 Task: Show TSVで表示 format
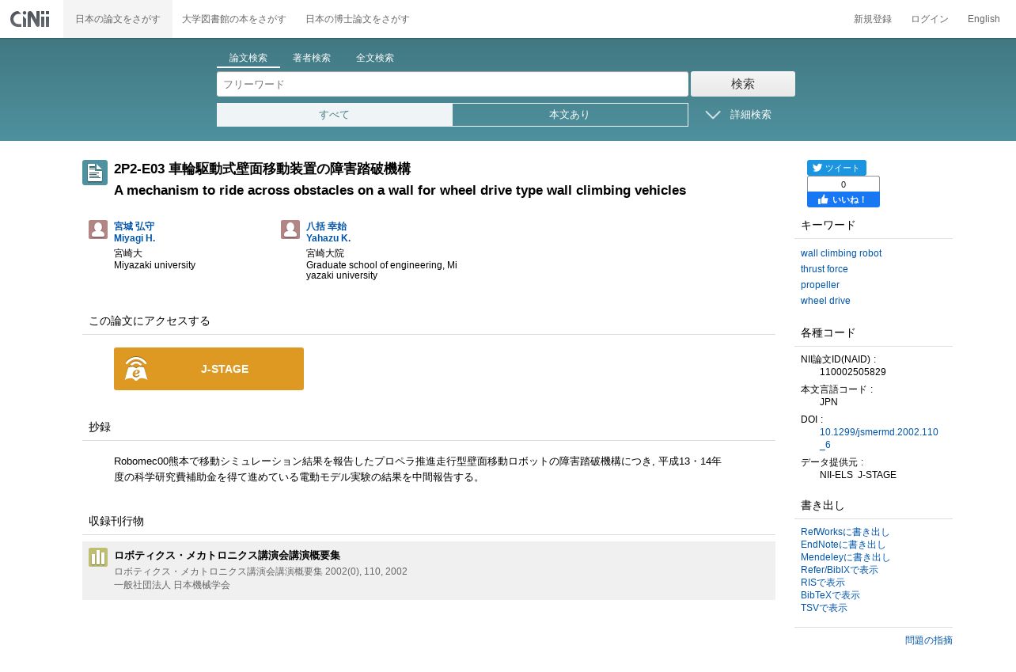click(824, 608)
